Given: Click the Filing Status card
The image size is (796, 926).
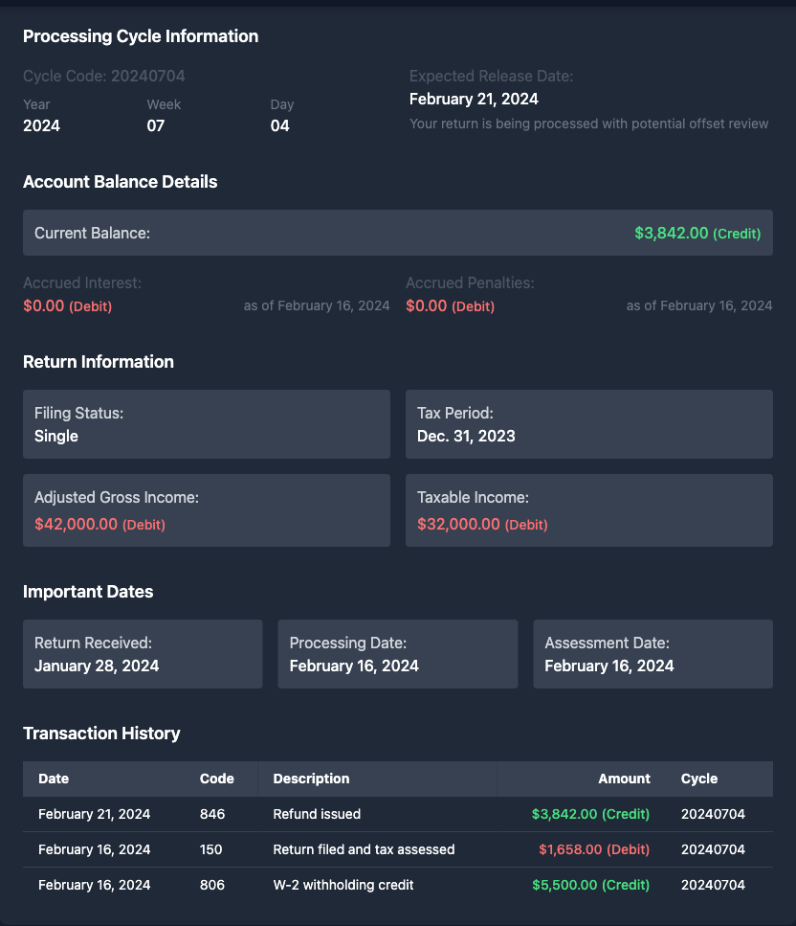Looking at the screenshot, I should coord(206,424).
